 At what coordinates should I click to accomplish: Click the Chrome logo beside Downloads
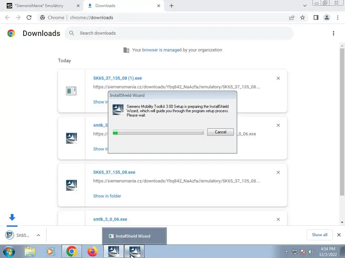click(x=11, y=33)
